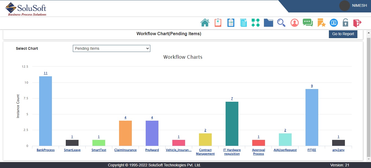Open the green chat bubbles icon
This screenshot has width=371, height=168.
308,23
